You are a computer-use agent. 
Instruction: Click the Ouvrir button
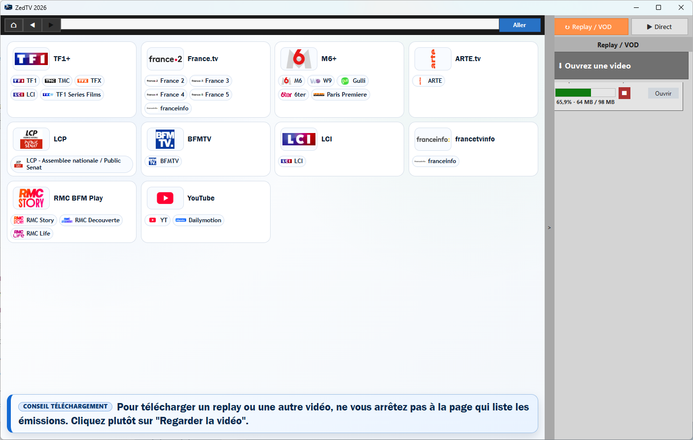tap(663, 94)
